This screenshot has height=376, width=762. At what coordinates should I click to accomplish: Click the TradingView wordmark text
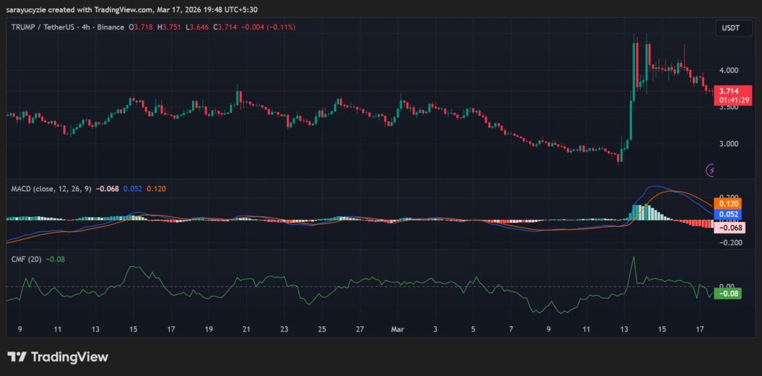coord(69,357)
